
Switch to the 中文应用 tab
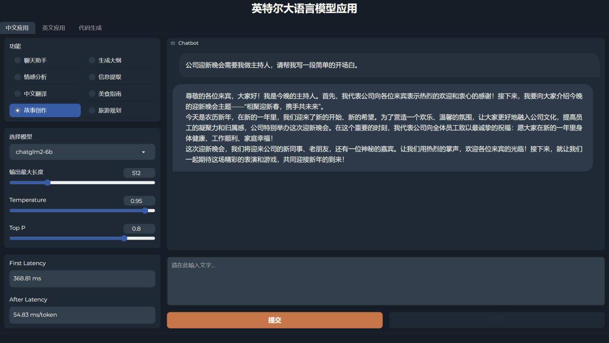point(17,28)
